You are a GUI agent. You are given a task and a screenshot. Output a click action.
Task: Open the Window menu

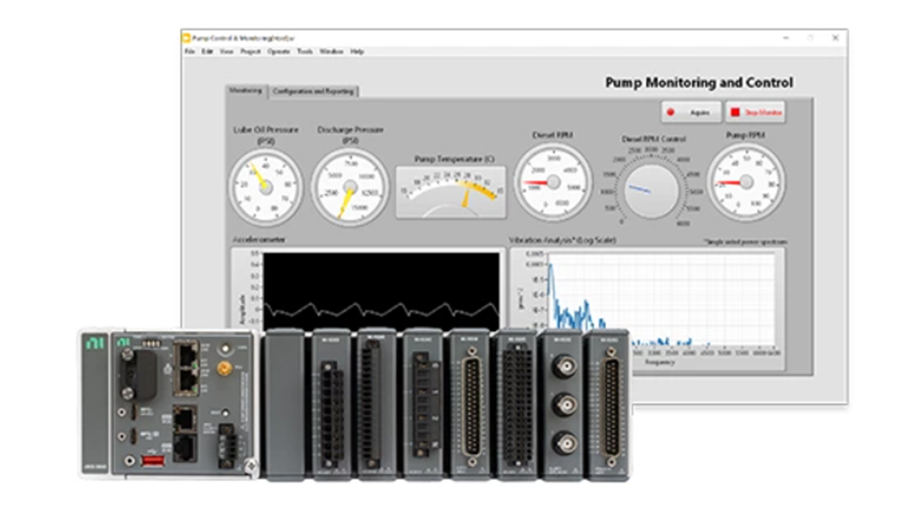331,52
